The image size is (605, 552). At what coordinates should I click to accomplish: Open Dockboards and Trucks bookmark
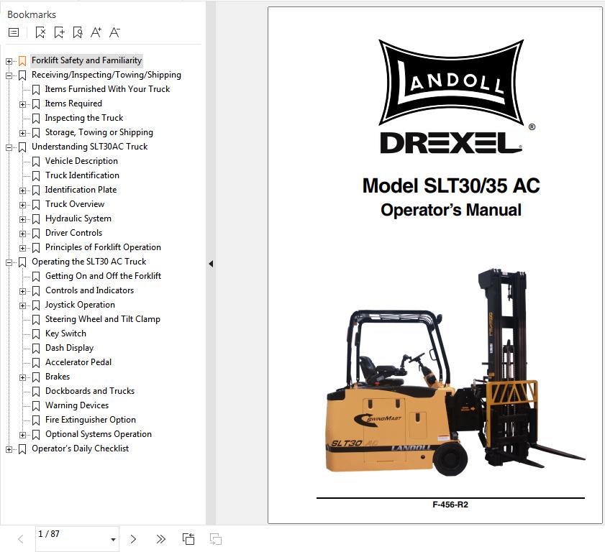point(90,391)
